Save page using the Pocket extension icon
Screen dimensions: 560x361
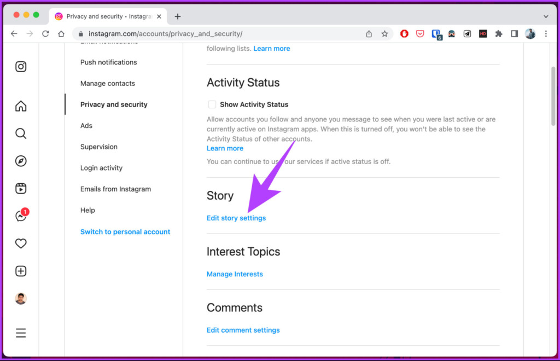pyautogui.click(x=420, y=33)
